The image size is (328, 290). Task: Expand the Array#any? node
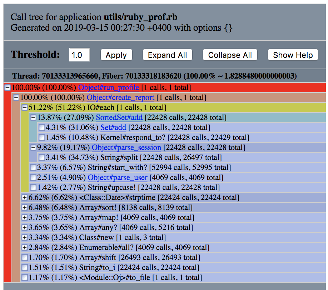tap(24, 227)
